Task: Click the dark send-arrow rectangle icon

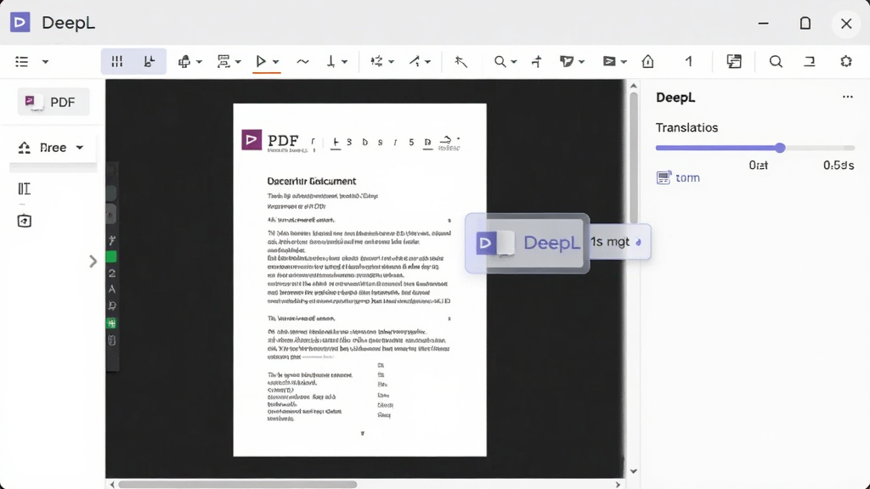Action: coord(609,61)
